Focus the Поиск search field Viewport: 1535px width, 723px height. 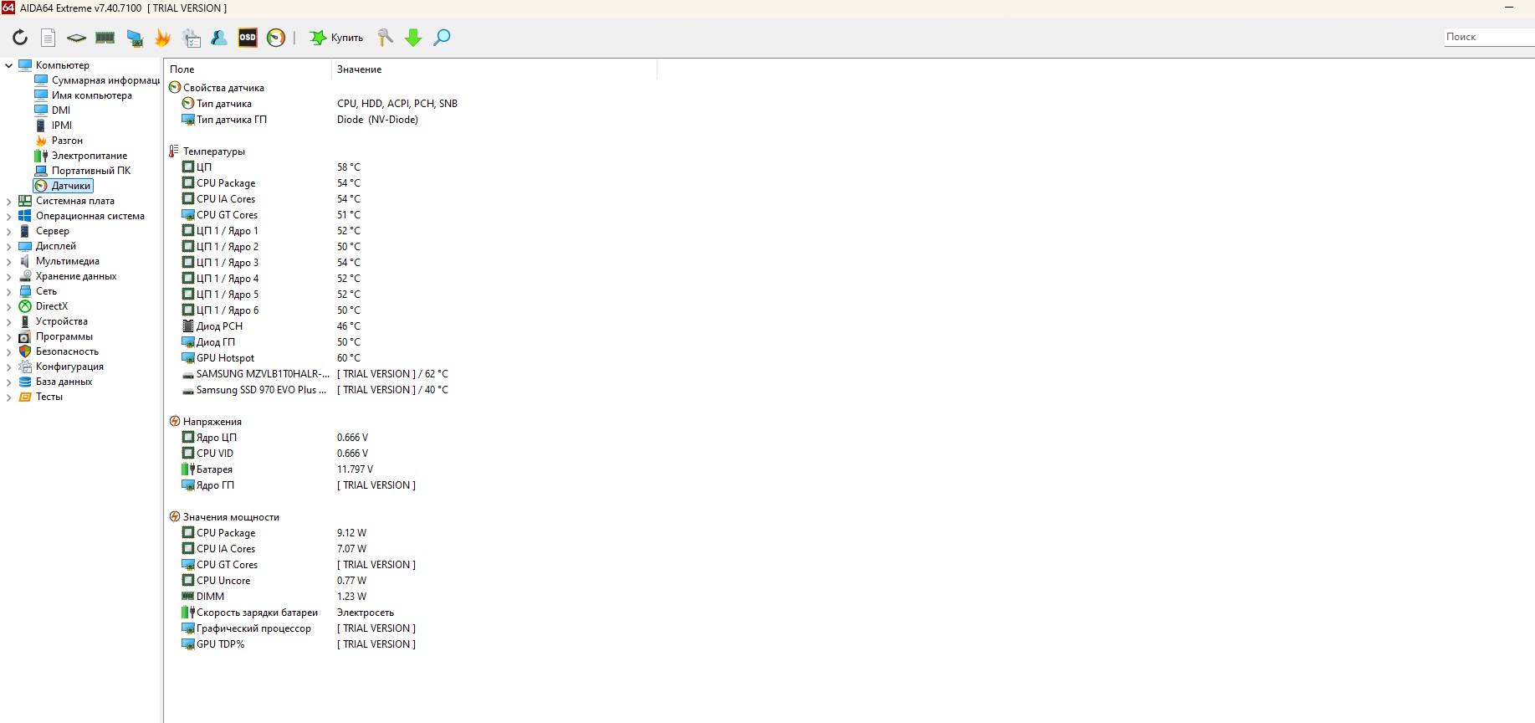(x=1489, y=37)
